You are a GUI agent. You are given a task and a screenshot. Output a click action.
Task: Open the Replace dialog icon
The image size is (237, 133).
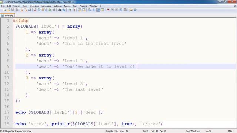pos(64,10)
